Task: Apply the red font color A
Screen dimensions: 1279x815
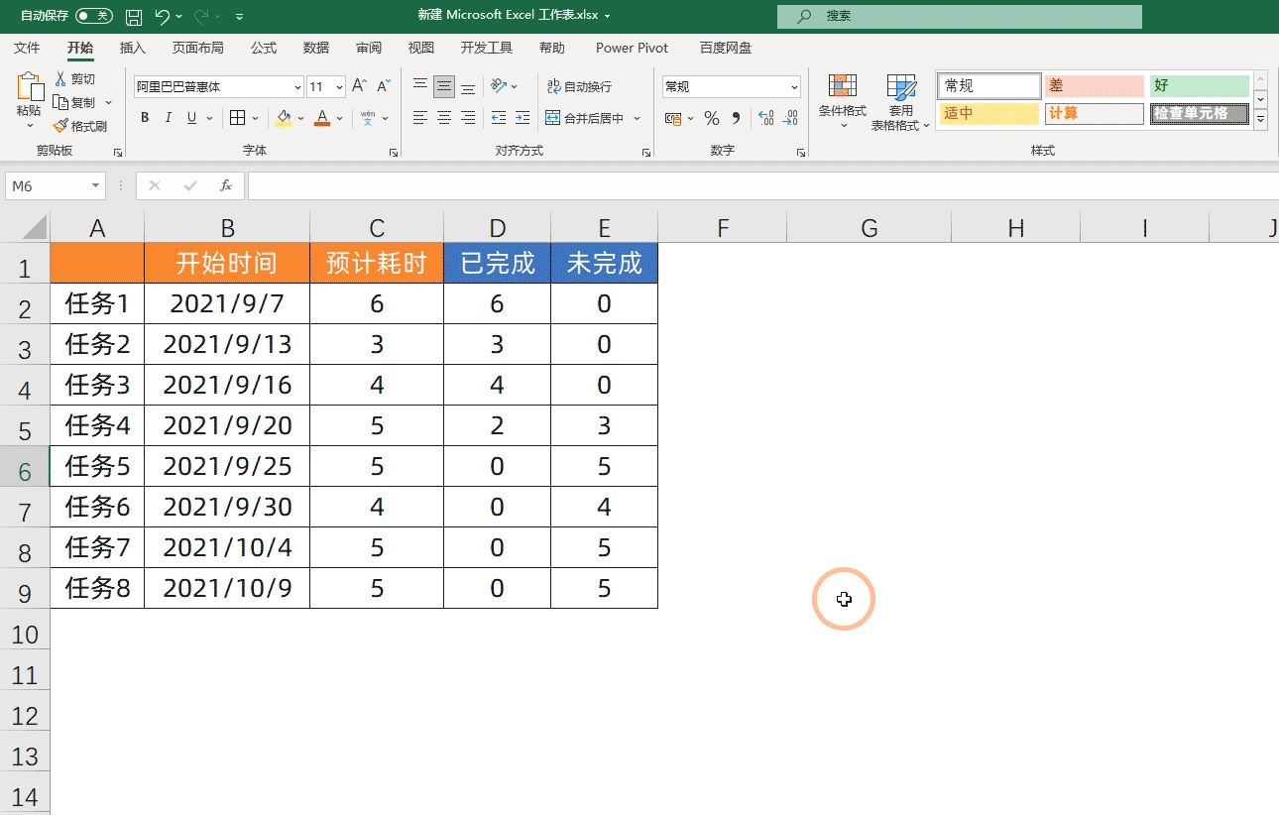Action: pyautogui.click(x=321, y=118)
